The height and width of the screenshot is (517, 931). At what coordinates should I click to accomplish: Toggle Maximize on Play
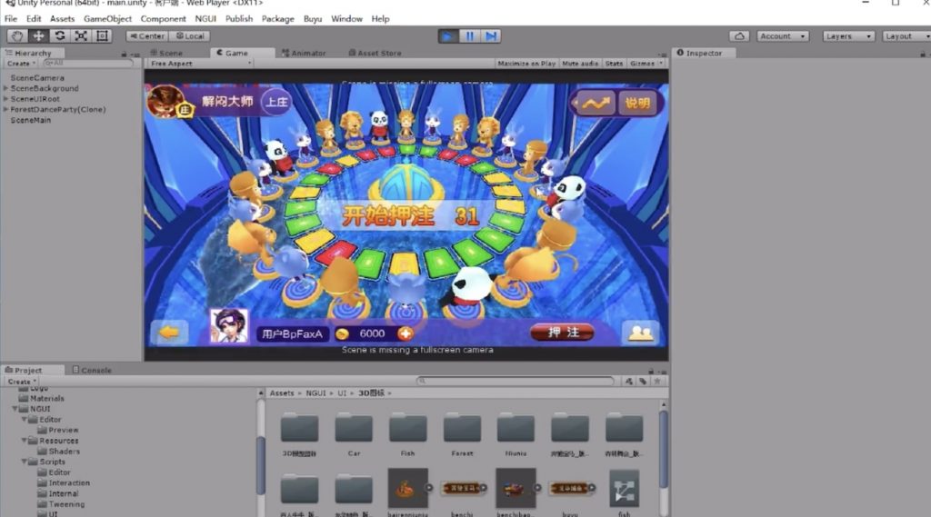pyautogui.click(x=526, y=64)
